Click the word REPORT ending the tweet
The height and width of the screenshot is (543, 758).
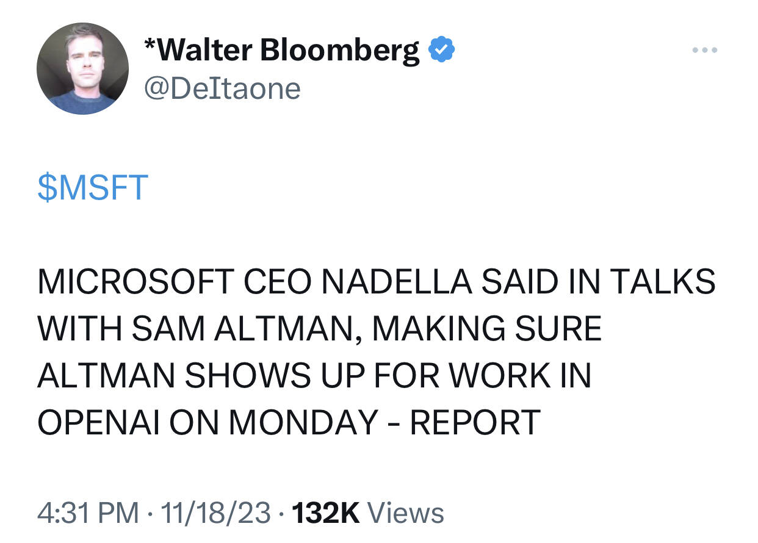point(475,422)
